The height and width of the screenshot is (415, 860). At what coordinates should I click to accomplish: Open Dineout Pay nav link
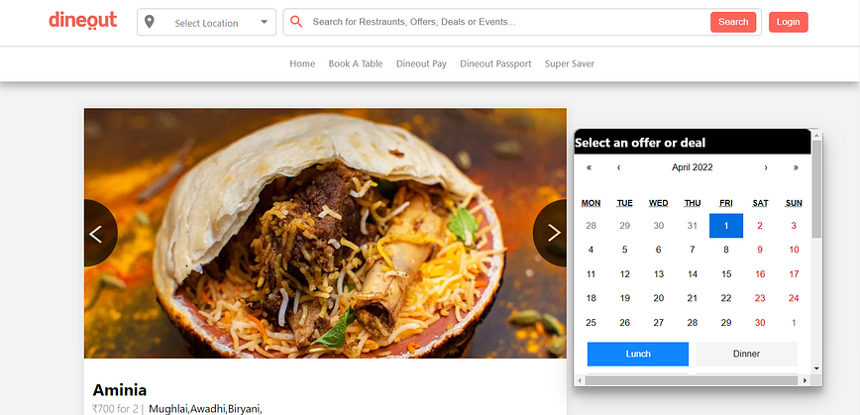coord(421,63)
